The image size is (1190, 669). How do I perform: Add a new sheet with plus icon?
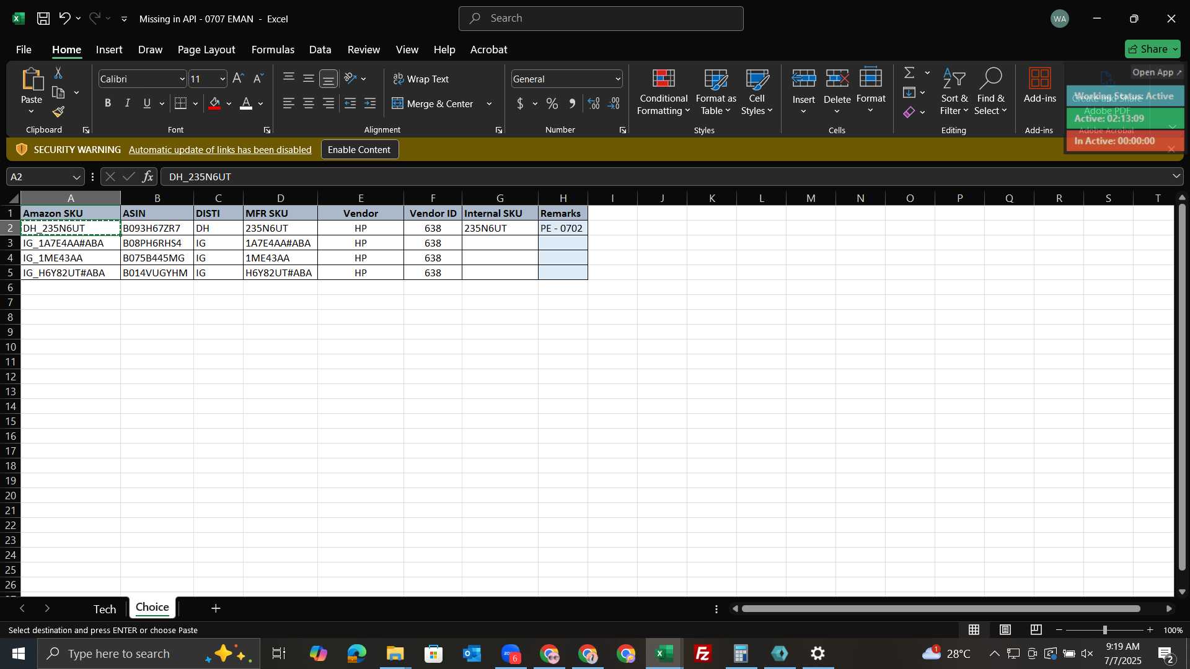click(x=216, y=609)
